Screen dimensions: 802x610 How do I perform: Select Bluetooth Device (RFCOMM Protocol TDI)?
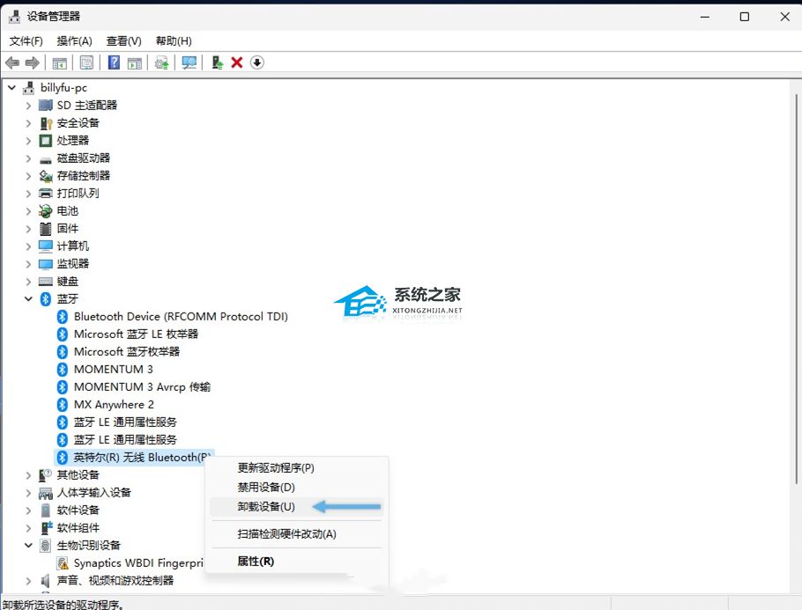point(181,317)
